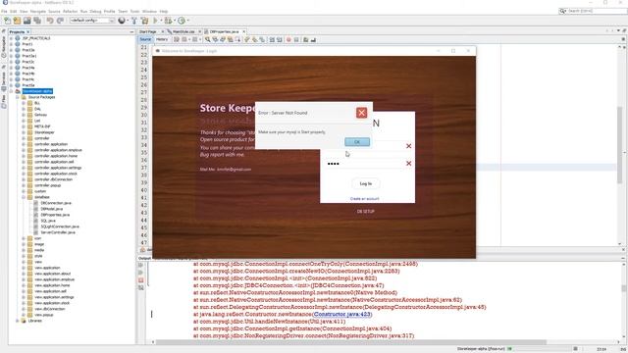The image size is (628, 353).
Task: Click the Redo toolbar icon
Action: pyautogui.click(x=60, y=21)
